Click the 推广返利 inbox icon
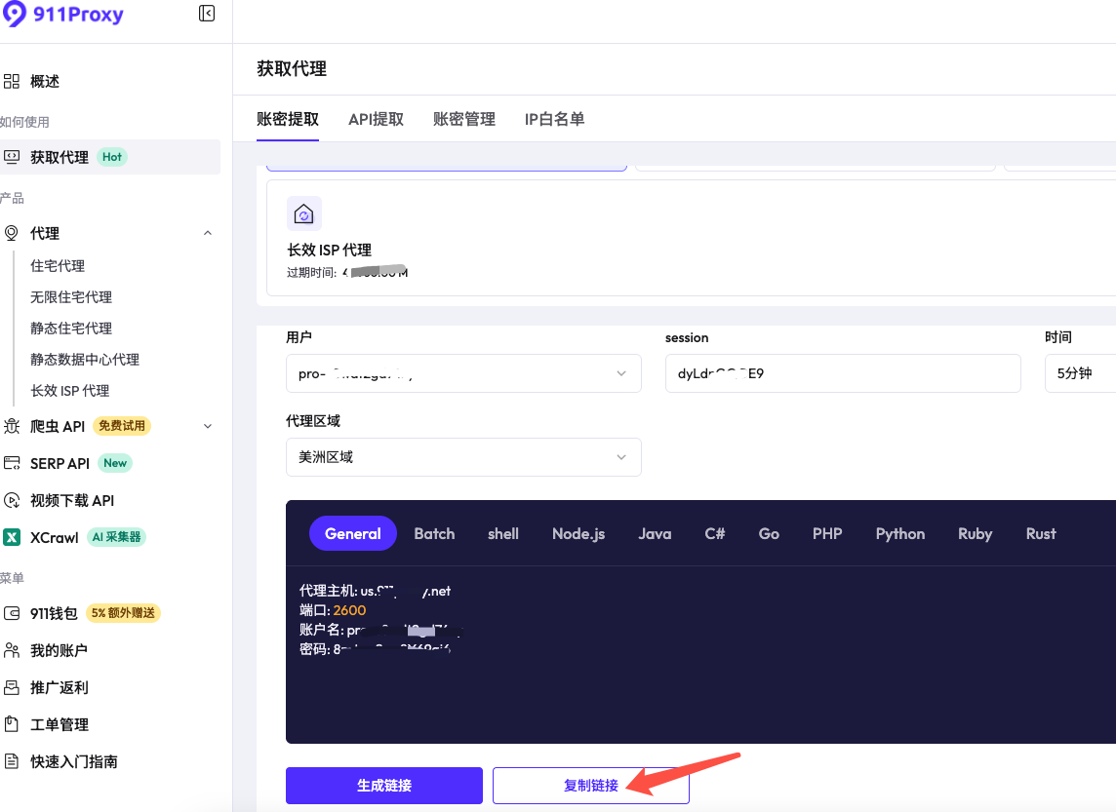 coord(12,687)
